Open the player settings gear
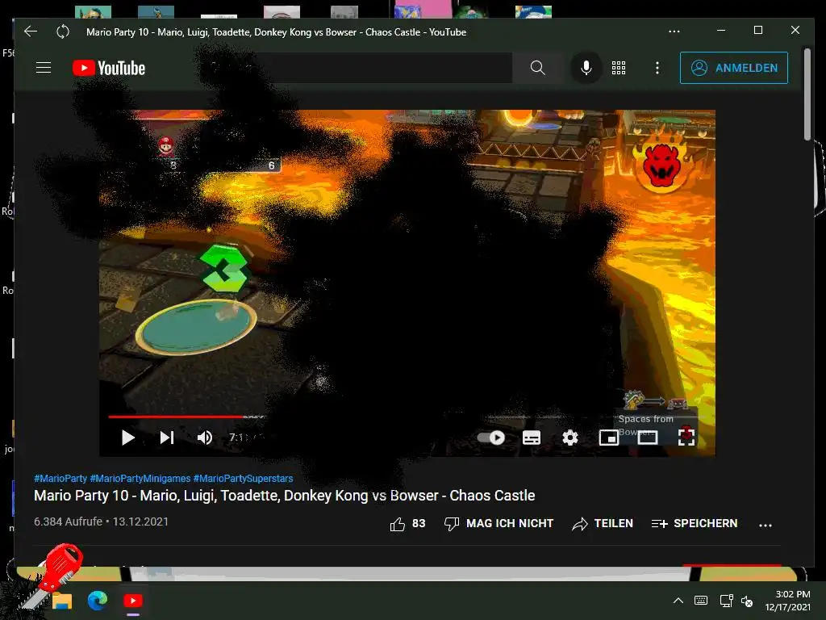 tap(570, 438)
